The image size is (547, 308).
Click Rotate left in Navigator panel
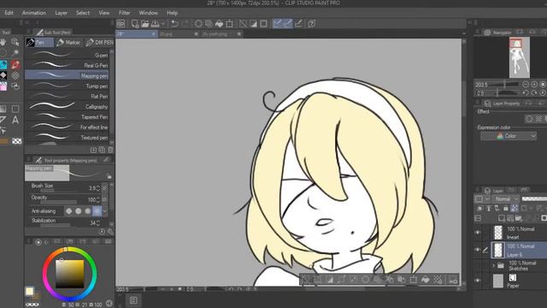point(526,93)
